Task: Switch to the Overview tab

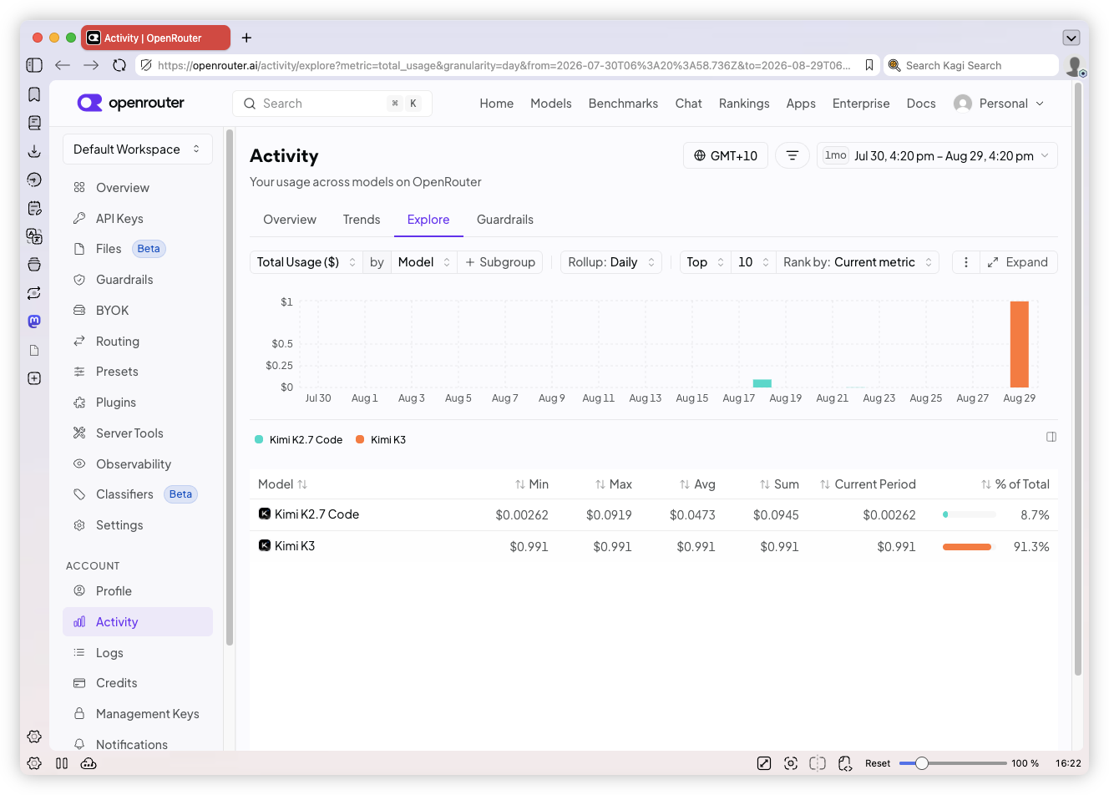Action: tap(290, 220)
